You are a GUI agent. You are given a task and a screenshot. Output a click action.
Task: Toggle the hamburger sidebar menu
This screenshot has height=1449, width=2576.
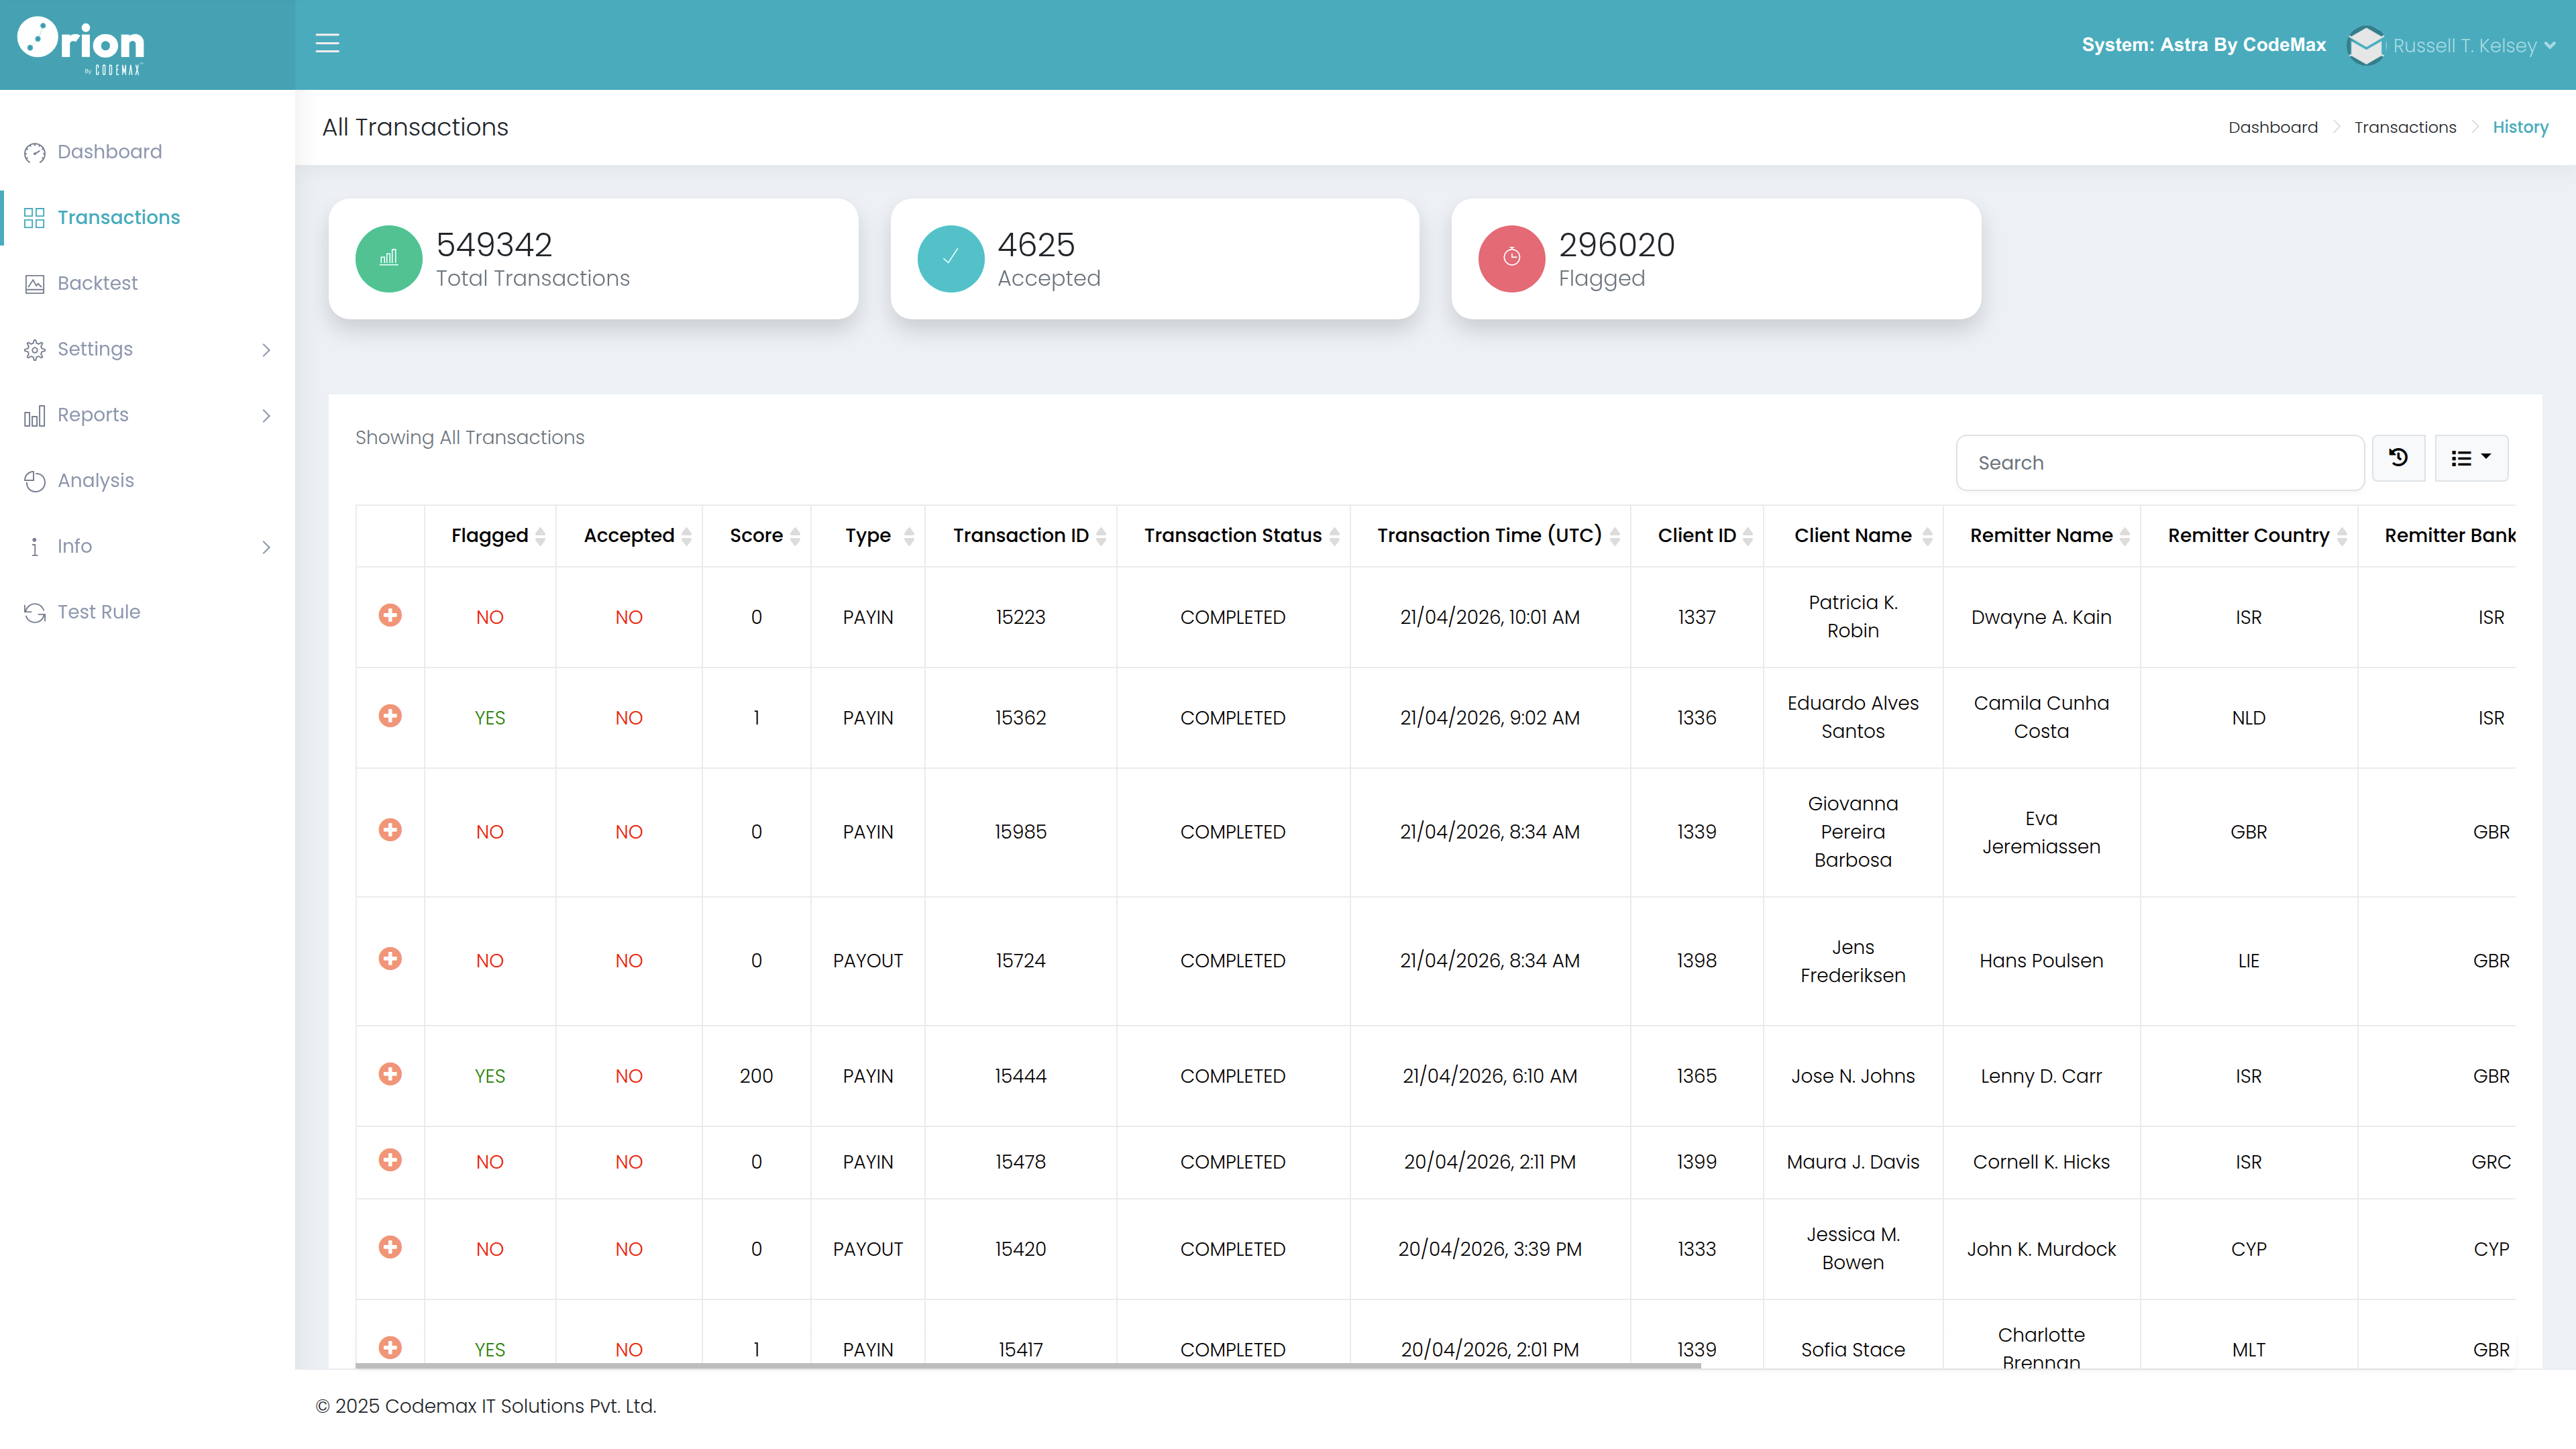pos(327,43)
